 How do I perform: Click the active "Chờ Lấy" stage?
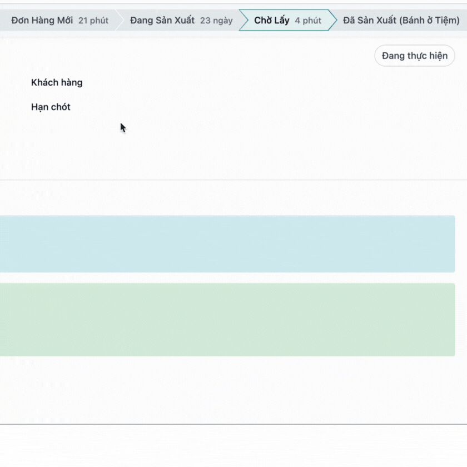pos(272,21)
